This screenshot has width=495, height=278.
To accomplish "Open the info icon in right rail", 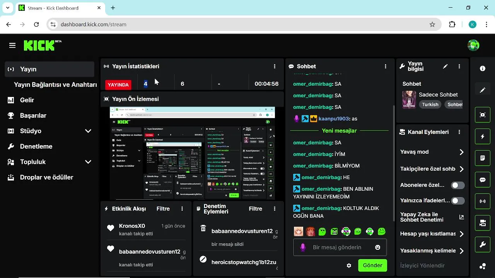I will click(483, 68).
